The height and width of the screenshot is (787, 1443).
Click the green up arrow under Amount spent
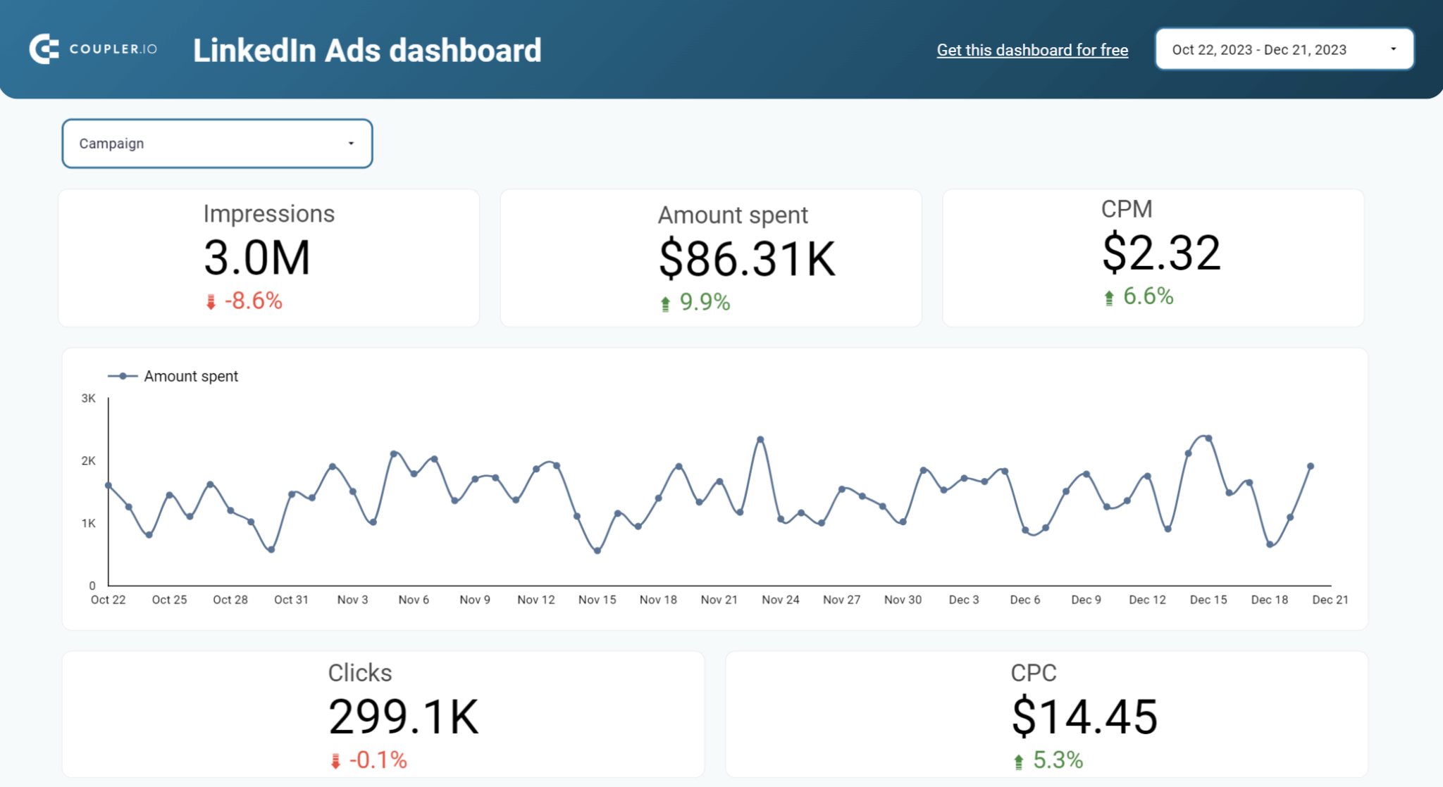(x=664, y=302)
